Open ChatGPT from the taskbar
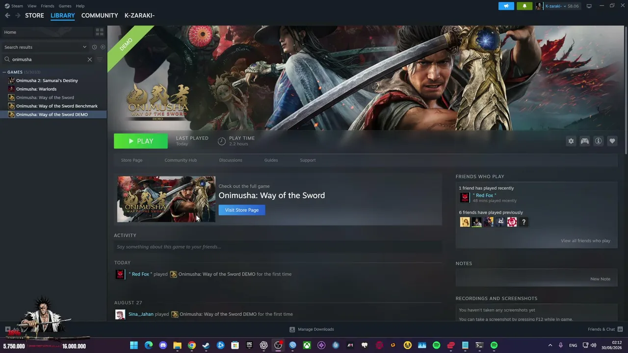The image size is (628, 353). tap(264, 345)
